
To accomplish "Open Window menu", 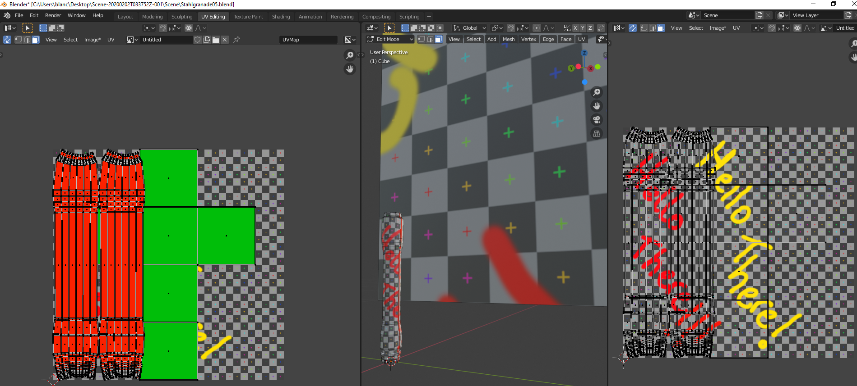I will 76,15.
